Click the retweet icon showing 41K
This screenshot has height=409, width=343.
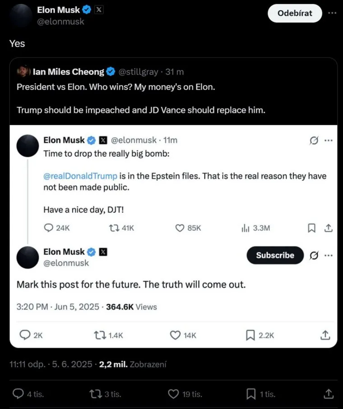[115, 228]
